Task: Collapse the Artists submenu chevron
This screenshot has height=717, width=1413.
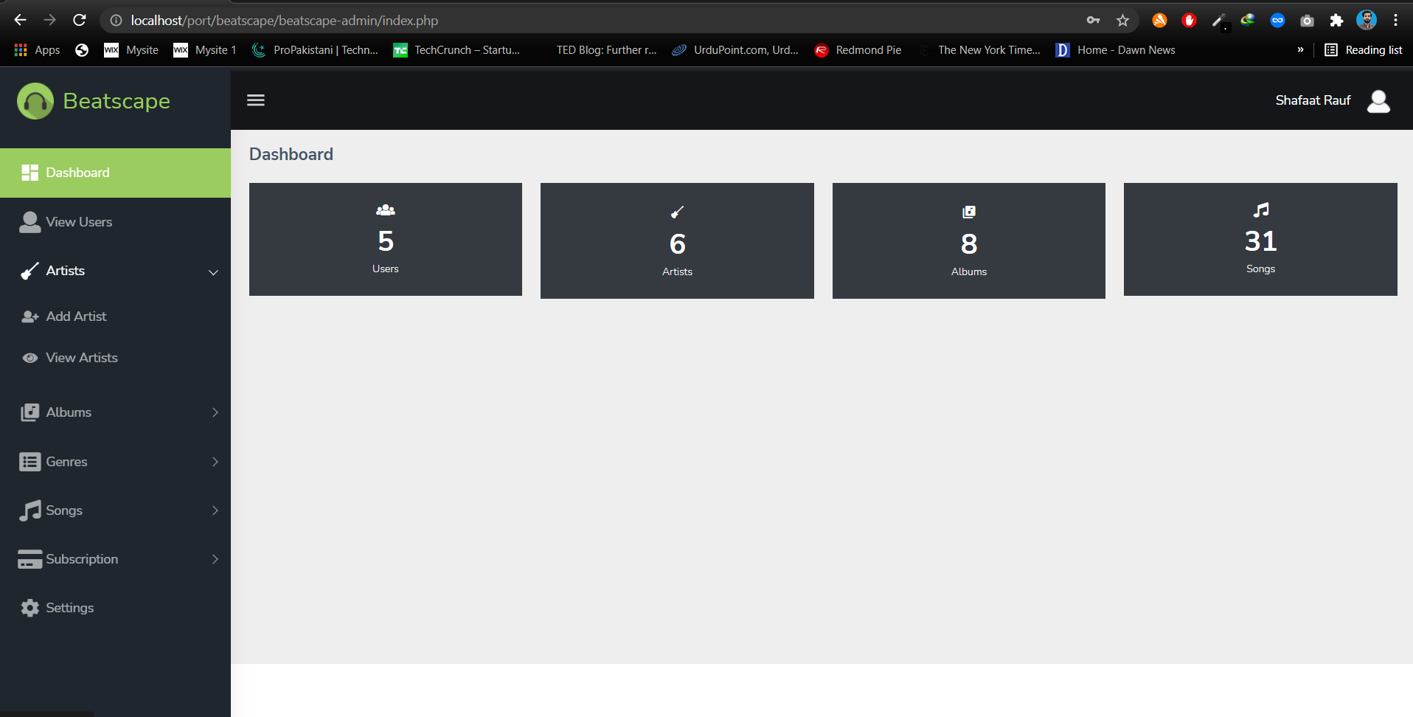Action: tap(213, 272)
